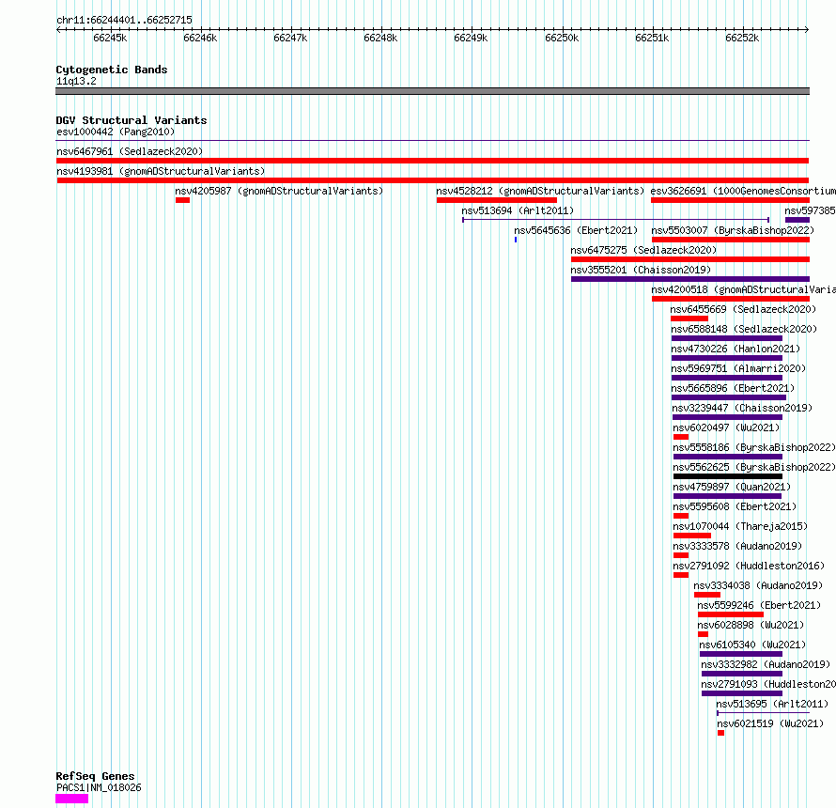
Task: Click the esv1000442 (Pang2010) variant label
Action: coord(116,132)
